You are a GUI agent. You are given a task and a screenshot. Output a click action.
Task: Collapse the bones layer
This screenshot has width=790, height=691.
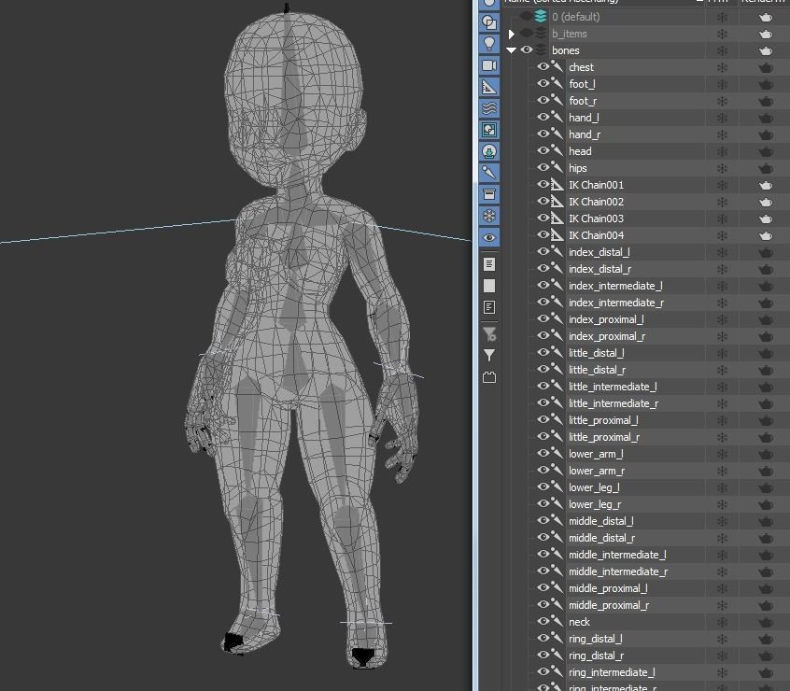(512, 50)
